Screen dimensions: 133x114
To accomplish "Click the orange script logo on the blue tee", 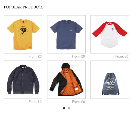I will pyautogui.click(x=72, y=30).
